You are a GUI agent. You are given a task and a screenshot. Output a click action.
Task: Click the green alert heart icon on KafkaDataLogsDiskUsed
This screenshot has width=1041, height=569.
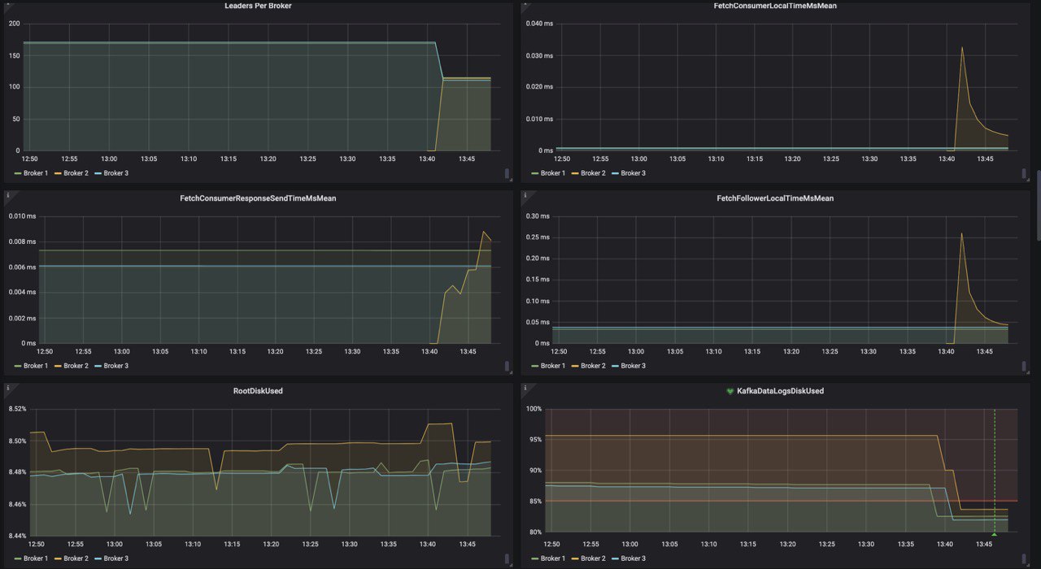(730, 391)
